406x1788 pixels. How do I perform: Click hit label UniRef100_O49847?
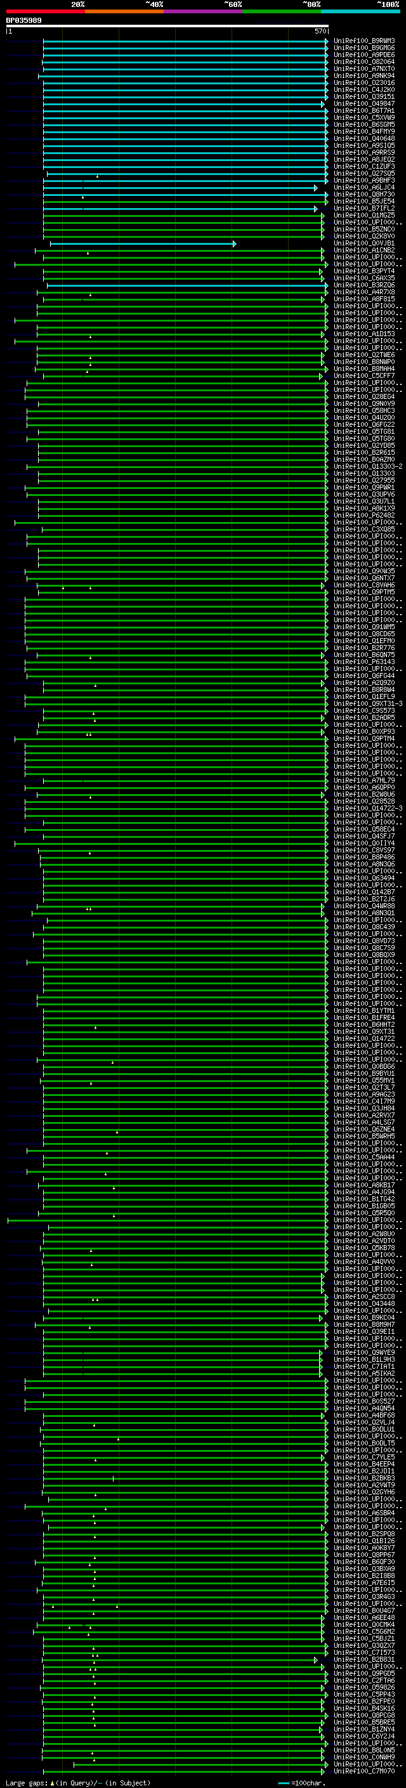(364, 103)
